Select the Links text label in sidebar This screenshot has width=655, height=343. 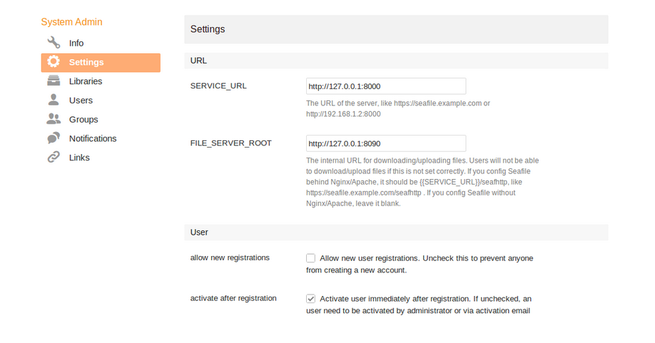pos(79,158)
